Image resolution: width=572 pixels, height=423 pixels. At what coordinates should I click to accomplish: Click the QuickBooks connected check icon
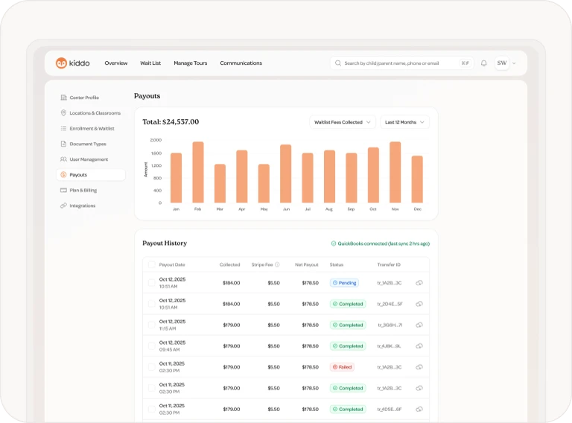(334, 244)
